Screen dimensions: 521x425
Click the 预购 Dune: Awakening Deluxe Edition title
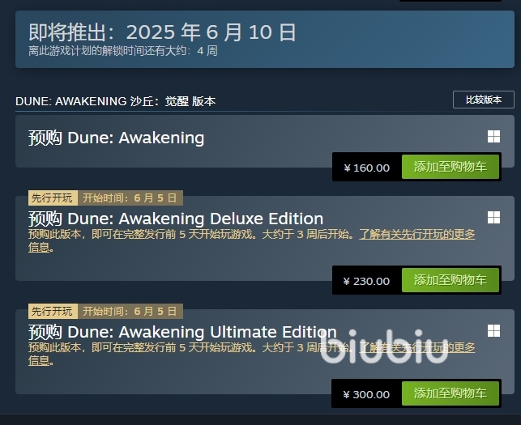176,219
